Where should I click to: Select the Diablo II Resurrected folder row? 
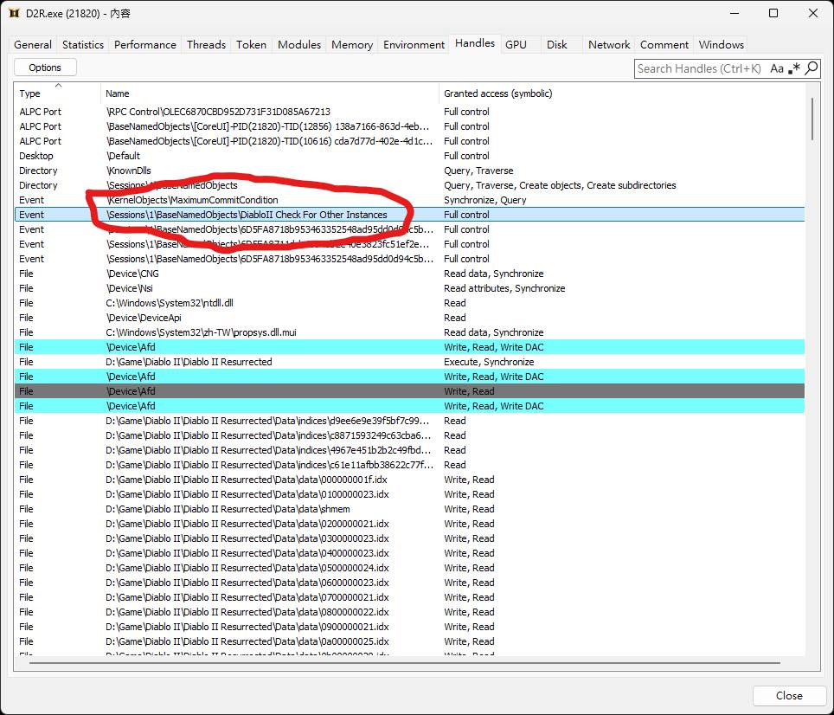[x=409, y=362]
